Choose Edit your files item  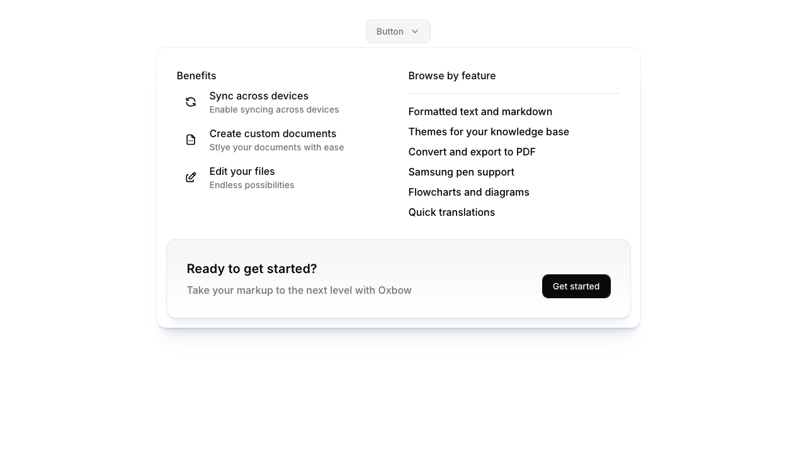click(x=242, y=172)
